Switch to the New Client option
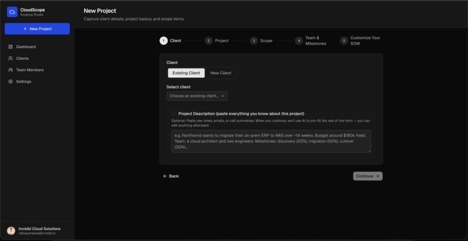The width and height of the screenshot is (468, 241). coord(221,73)
